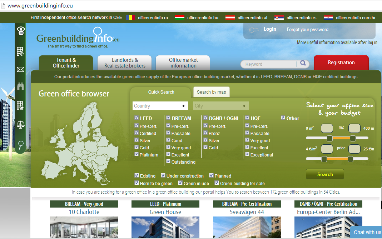This screenshot has height=239, width=382.
Task: Click the browser address bar URL
Action: (40, 6)
